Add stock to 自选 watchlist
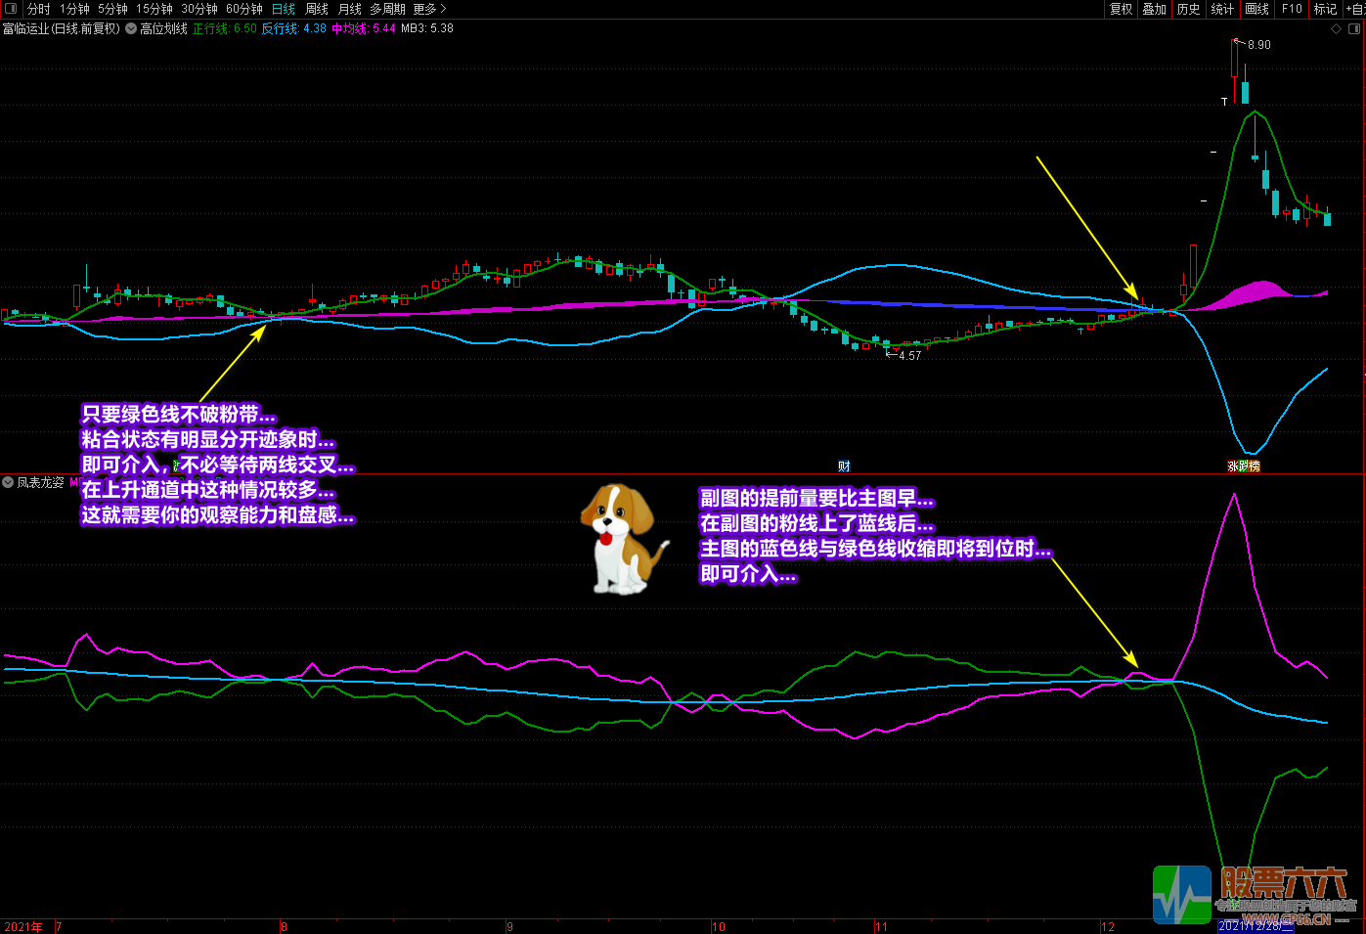This screenshot has width=1366, height=934. pos(1355,9)
